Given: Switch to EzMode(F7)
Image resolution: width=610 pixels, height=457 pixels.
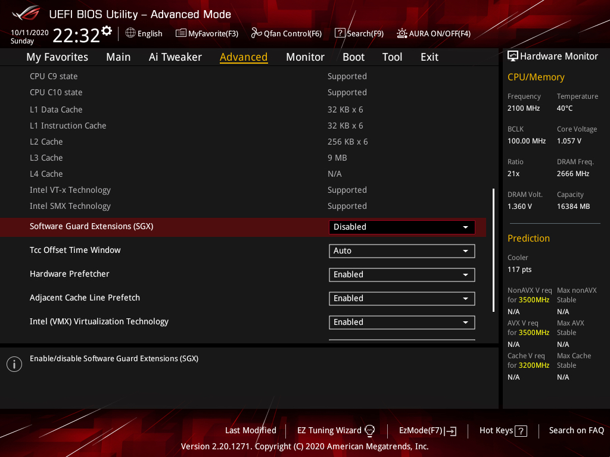Looking at the screenshot, I should [x=428, y=430].
